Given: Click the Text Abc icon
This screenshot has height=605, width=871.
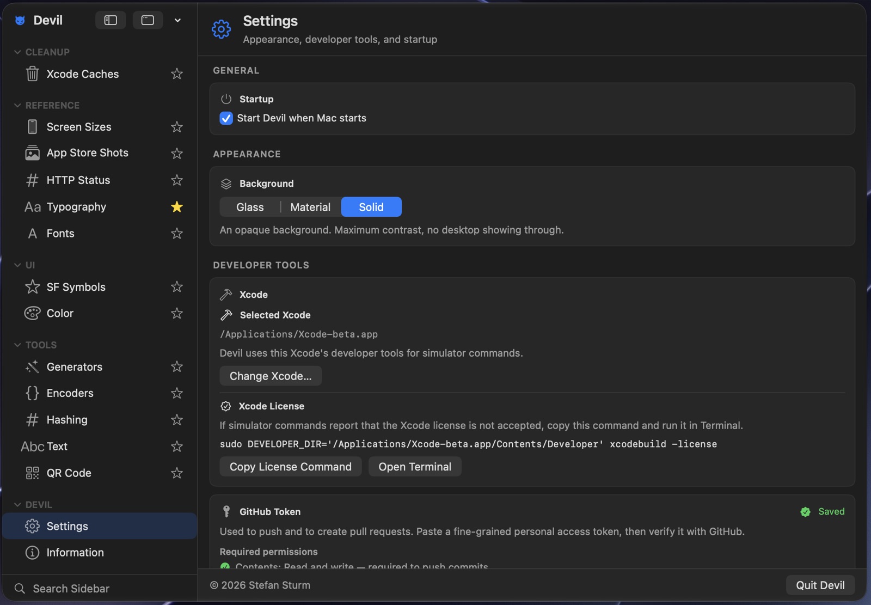Looking at the screenshot, I should pyautogui.click(x=33, y=447).
